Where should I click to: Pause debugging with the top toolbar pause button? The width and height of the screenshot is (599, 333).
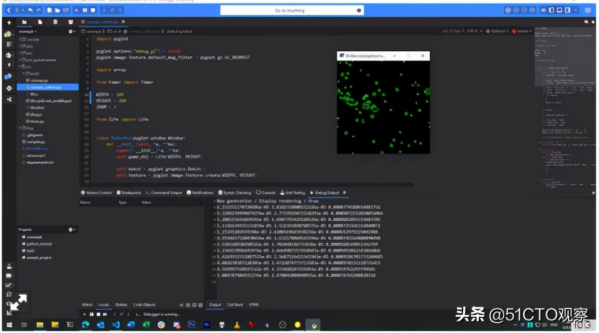[x=85, y=10]
